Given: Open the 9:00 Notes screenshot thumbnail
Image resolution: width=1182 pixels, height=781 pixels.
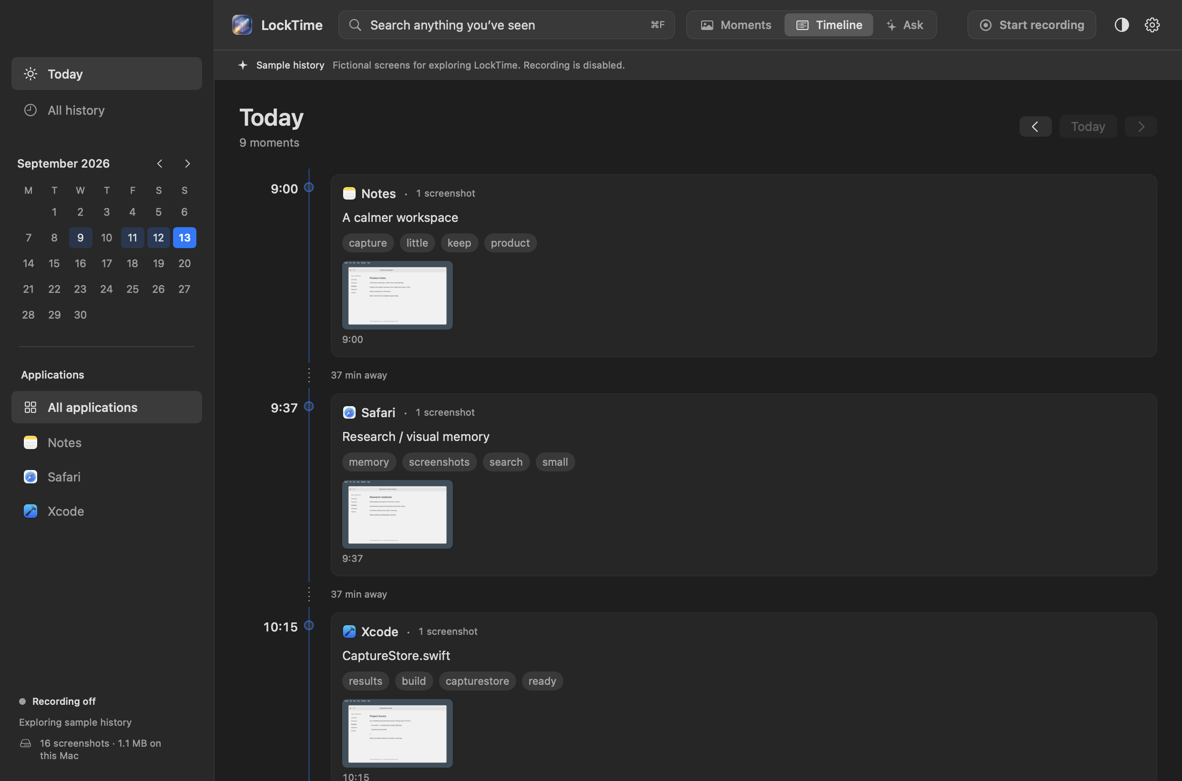Looking at the screenshot, I should (x=397, y=295).
